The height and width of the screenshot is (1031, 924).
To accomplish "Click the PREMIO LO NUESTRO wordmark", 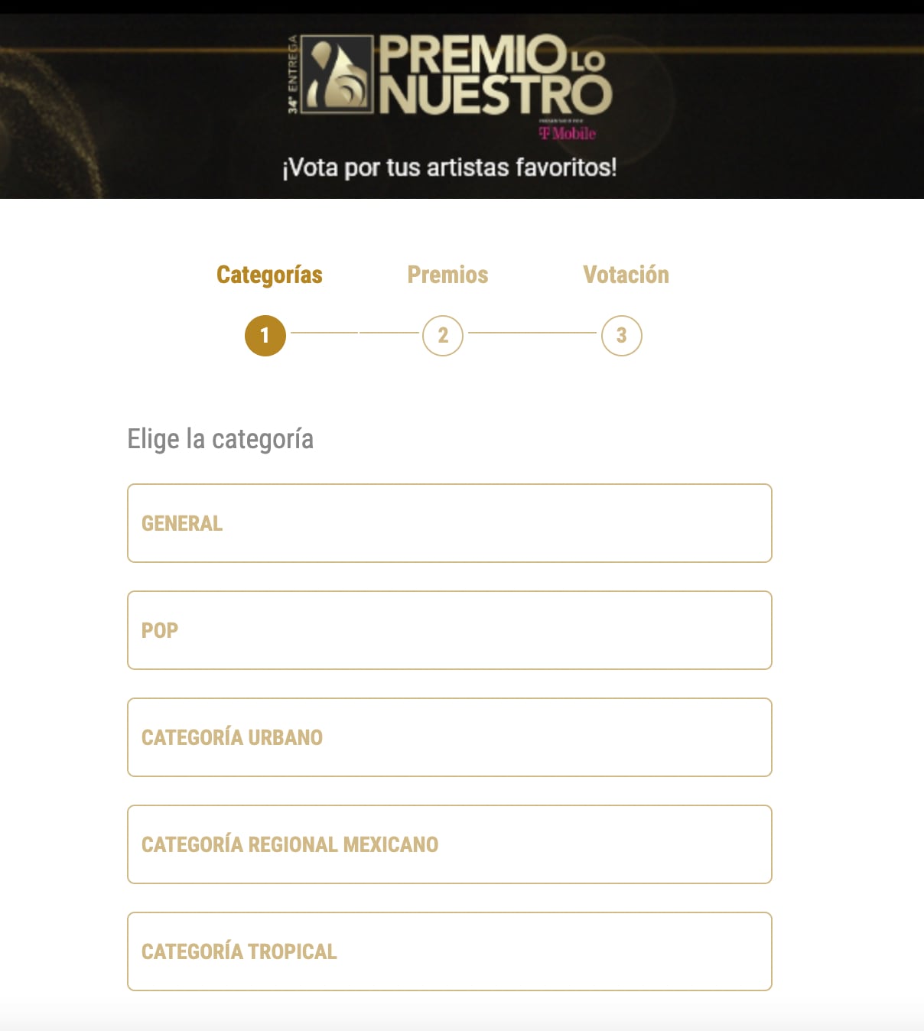I will pos(494,75).
